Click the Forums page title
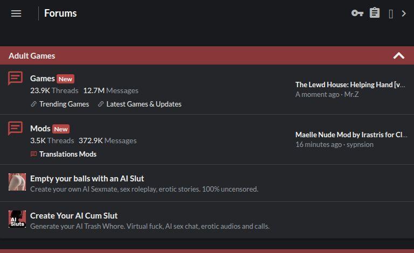This screenshot has height=253, width=414. pyautogui.click(x=60, y=13)
